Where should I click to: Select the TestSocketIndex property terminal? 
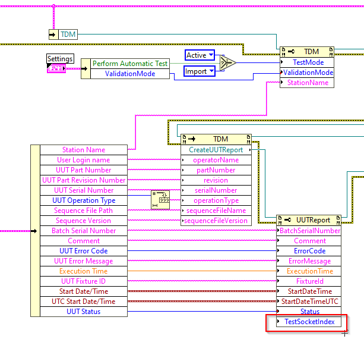309,322
